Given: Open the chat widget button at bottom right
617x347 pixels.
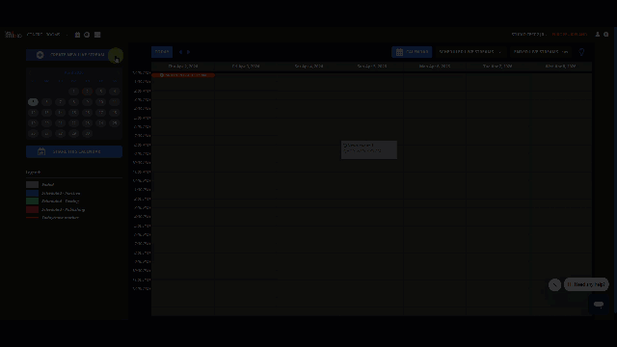Looking at the screenshot, I should tap(599, 305).
